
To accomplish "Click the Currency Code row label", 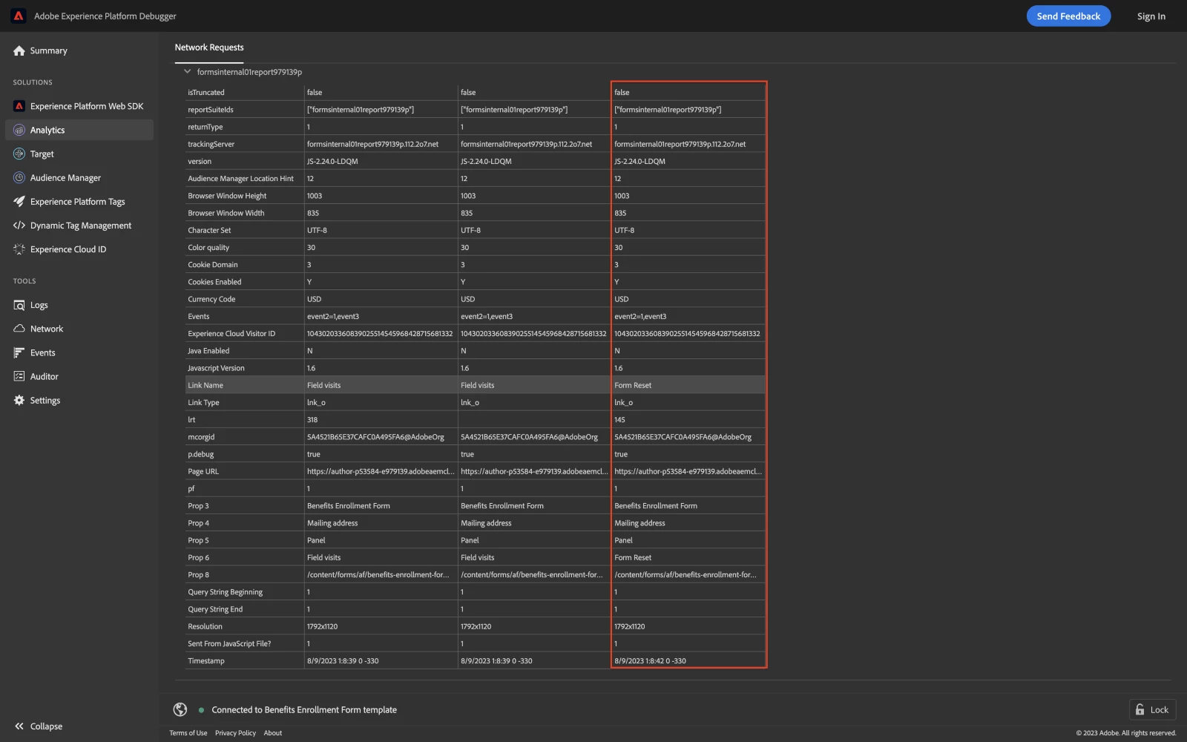I will pyautogui.click(x=211, y=299).
